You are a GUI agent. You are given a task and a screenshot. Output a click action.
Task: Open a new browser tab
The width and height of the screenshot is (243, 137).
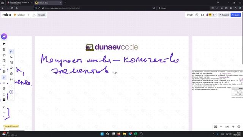click(65, 3)
